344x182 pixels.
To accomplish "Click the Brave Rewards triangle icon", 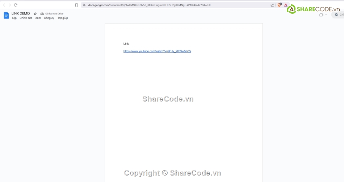I will pos(286,5).
